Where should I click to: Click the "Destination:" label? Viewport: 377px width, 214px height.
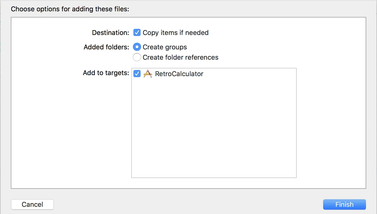coord(110,33)
